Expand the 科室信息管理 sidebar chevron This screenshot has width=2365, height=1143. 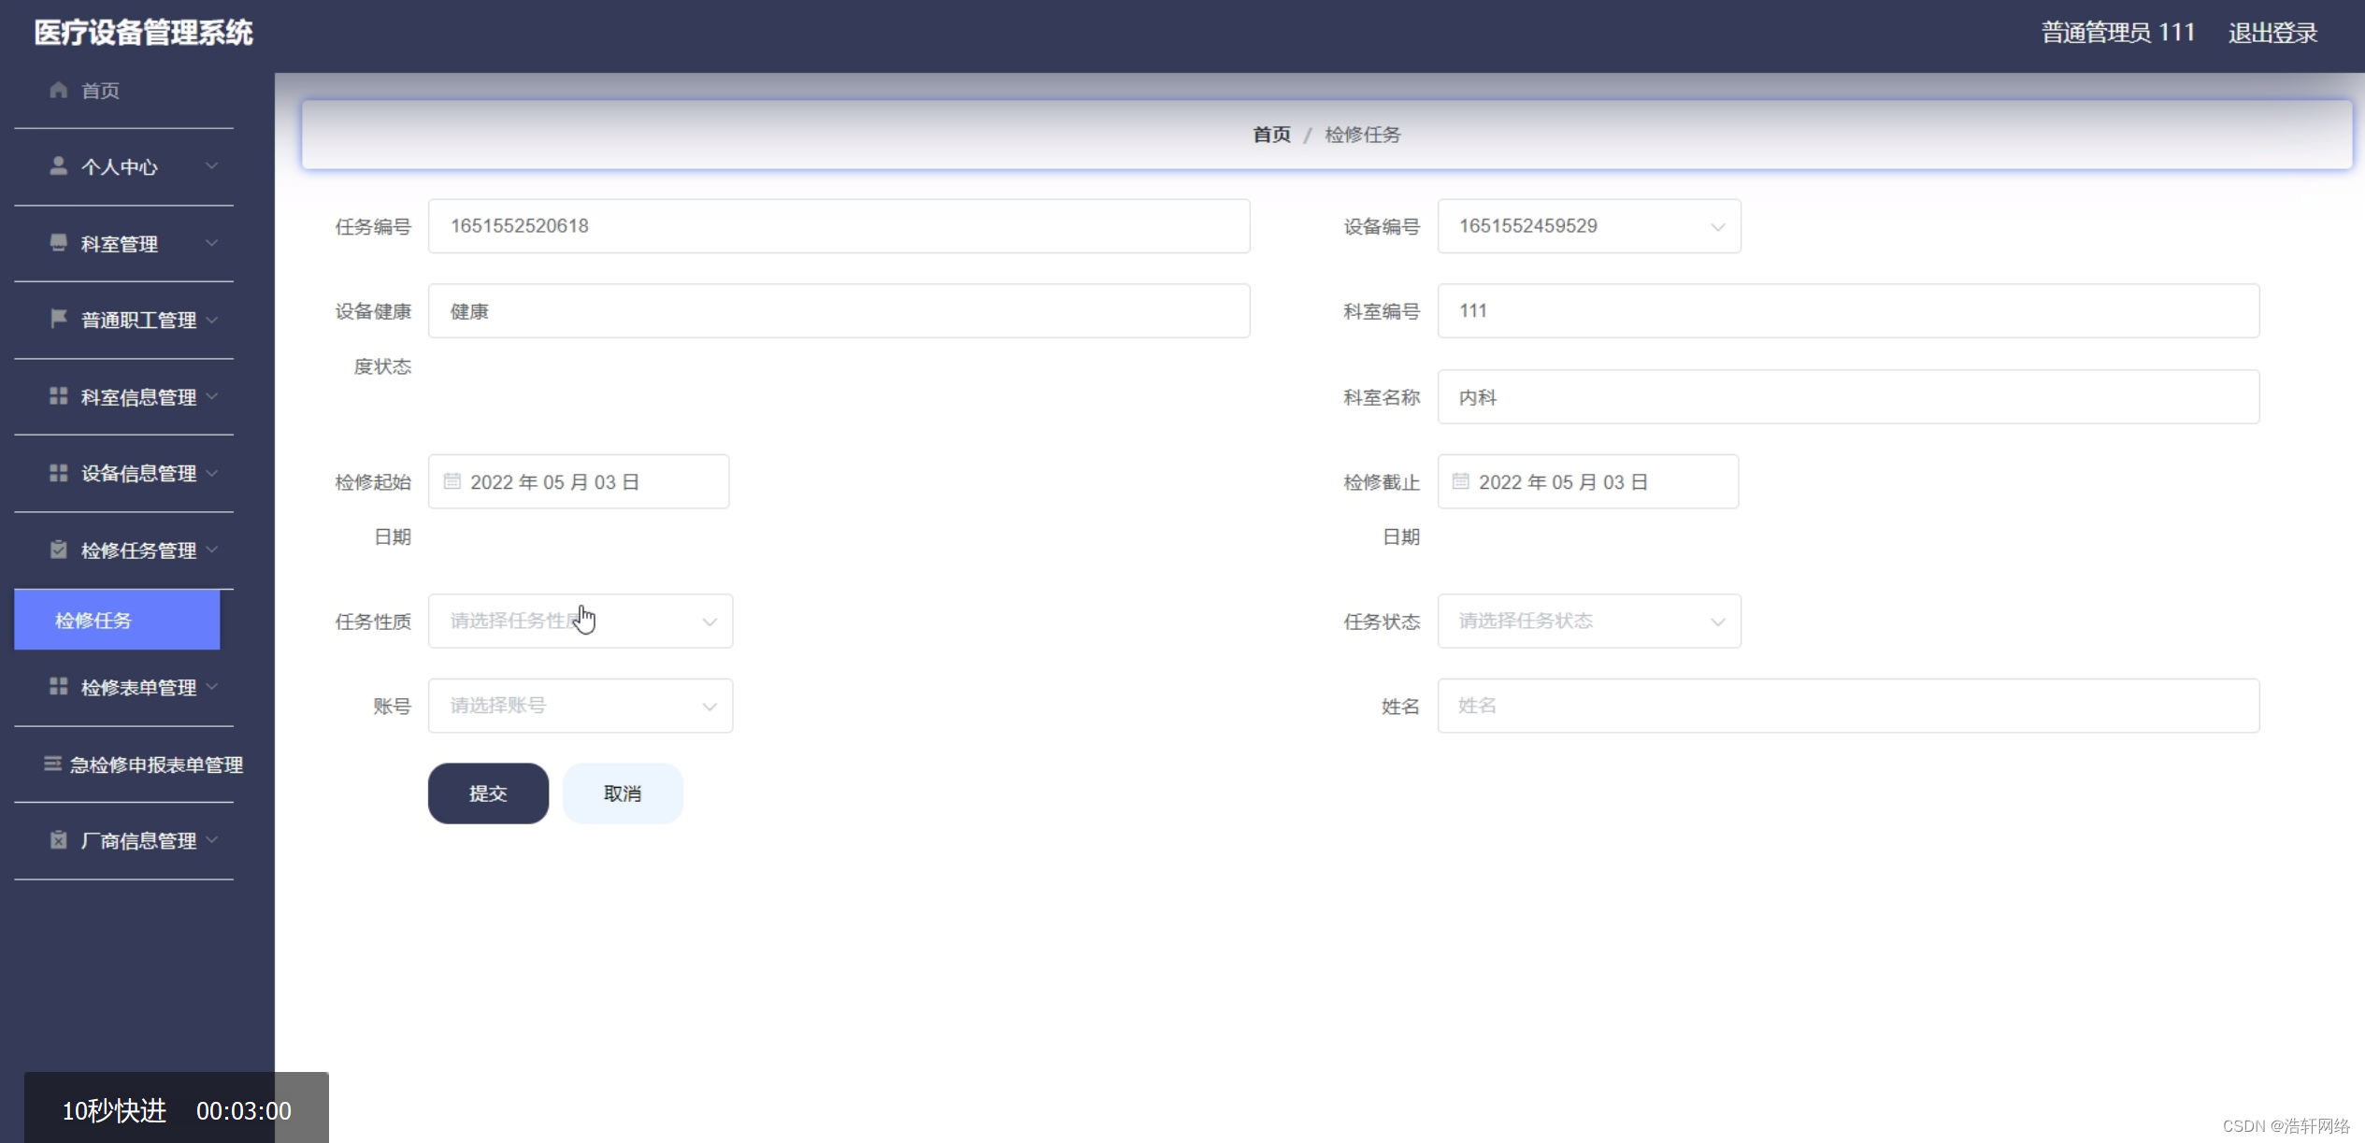(x=213, y=396)
